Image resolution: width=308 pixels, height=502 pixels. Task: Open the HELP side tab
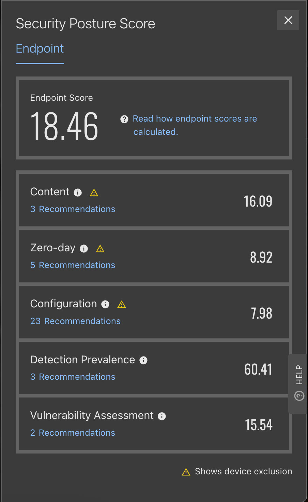[x=299, y=384]
